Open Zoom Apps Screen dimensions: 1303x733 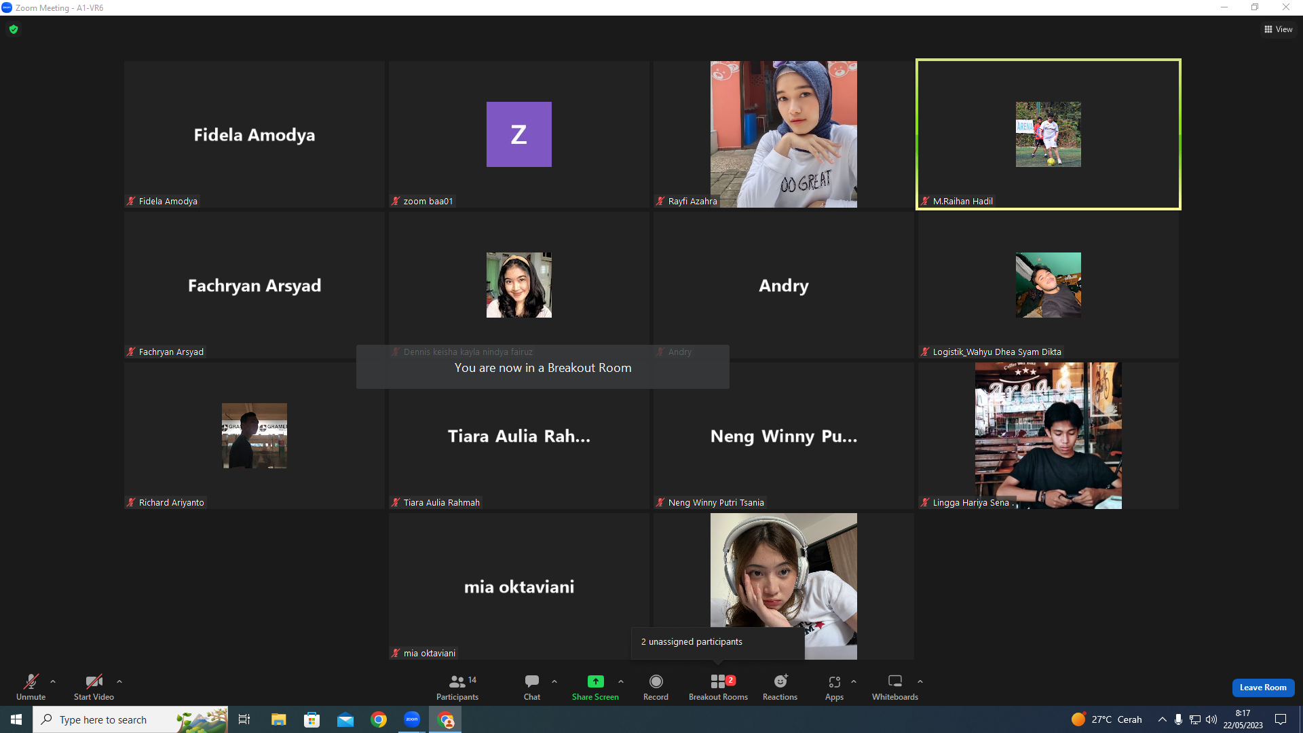[835, 687]
